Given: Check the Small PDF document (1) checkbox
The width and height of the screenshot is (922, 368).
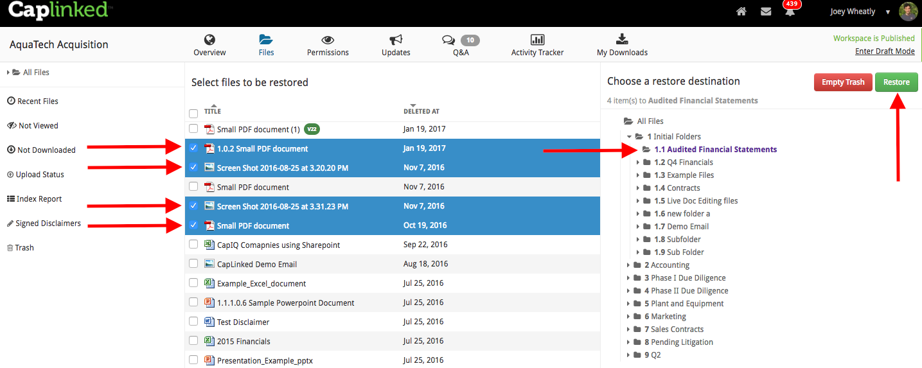Looking at the screenshot, I should [x=193, y=129].
